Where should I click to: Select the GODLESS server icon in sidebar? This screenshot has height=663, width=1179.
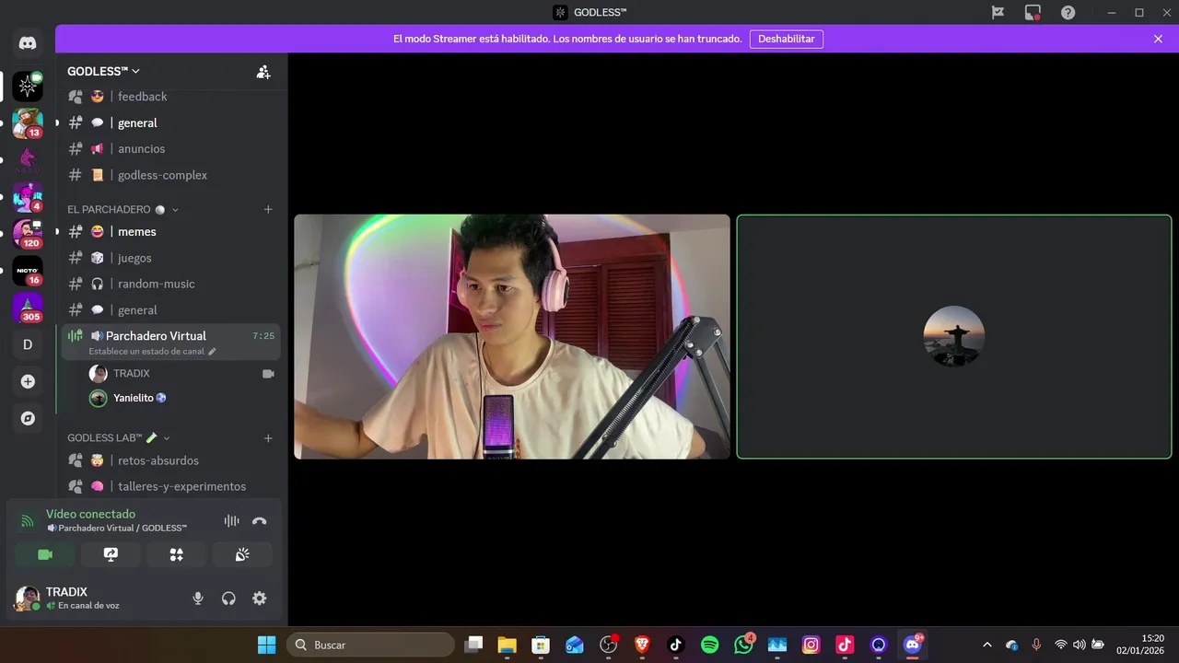28,87
